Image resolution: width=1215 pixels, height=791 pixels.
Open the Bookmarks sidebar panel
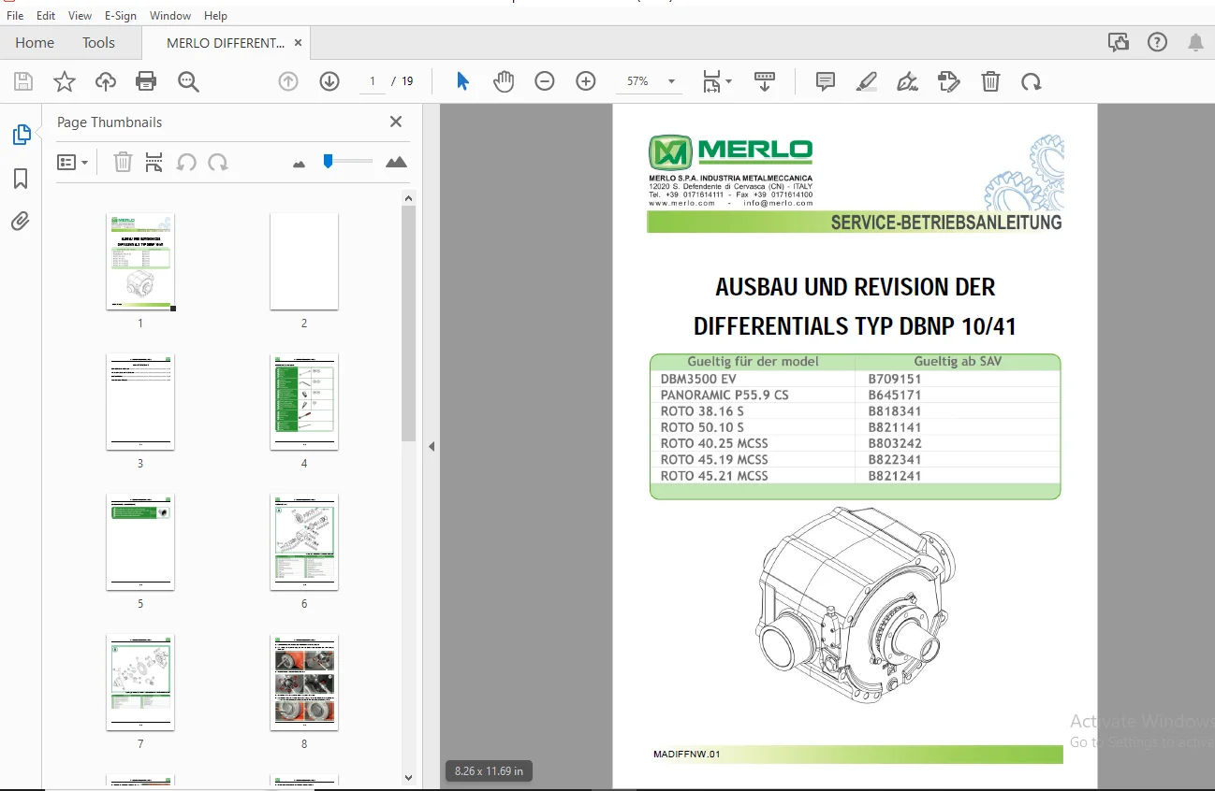[21, 179]
